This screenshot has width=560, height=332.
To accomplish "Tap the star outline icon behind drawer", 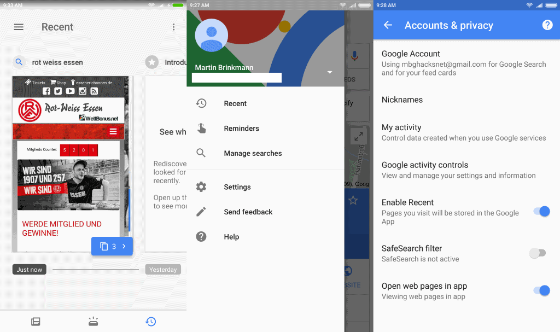I will 353,200.
